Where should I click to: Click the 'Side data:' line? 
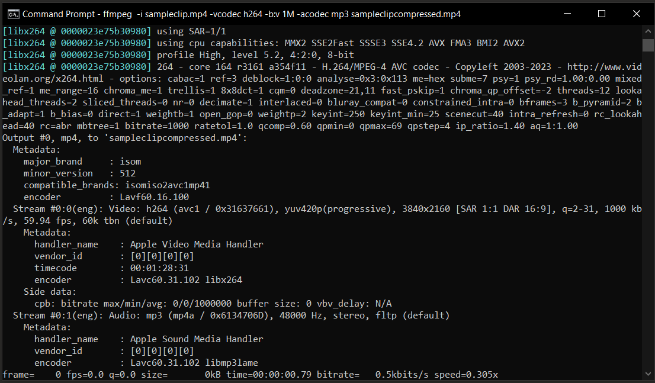point(50,292)
